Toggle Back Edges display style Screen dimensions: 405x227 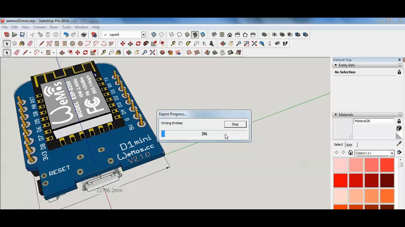162,35
